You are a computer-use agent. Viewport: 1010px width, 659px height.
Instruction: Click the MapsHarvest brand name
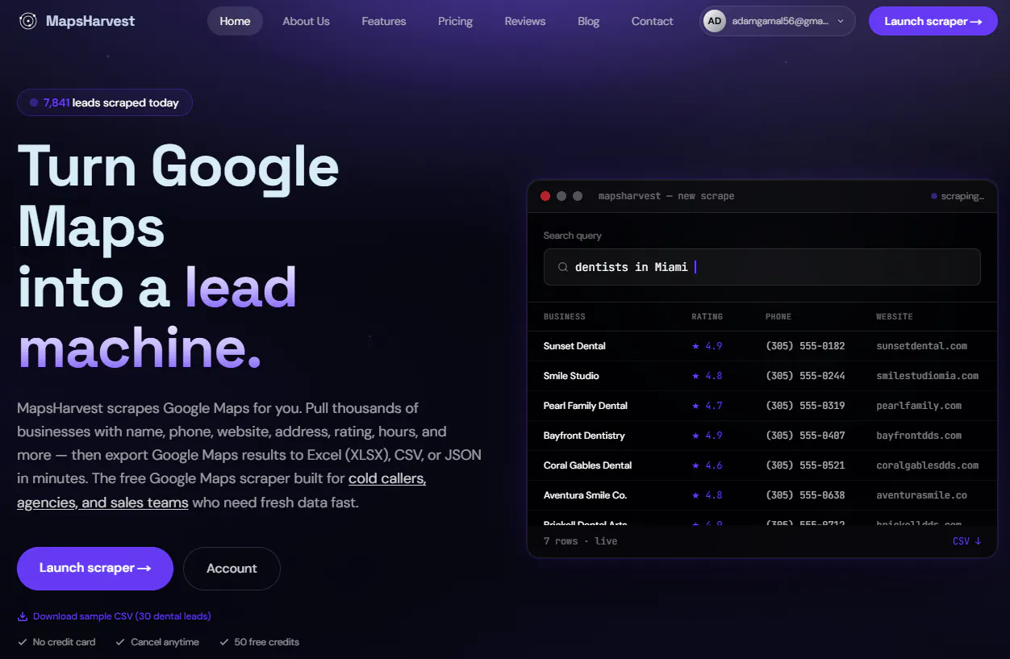90,21
